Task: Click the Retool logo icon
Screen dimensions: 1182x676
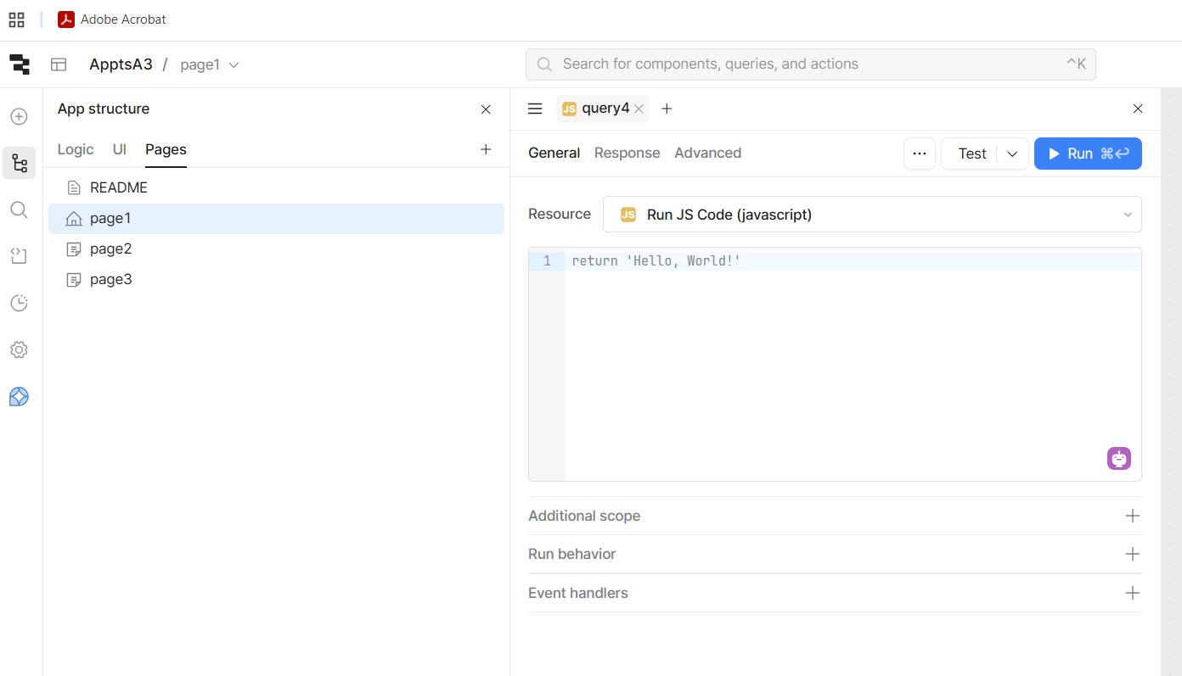Action: click(x=19, y=64)
